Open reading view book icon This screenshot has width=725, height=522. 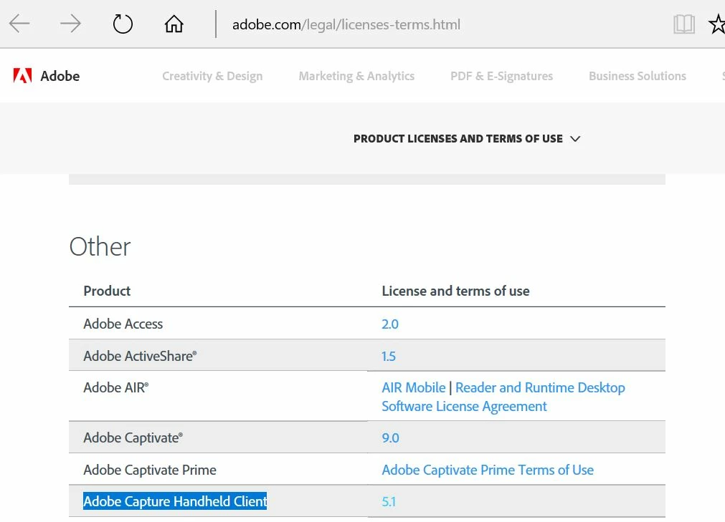point(684,24)
